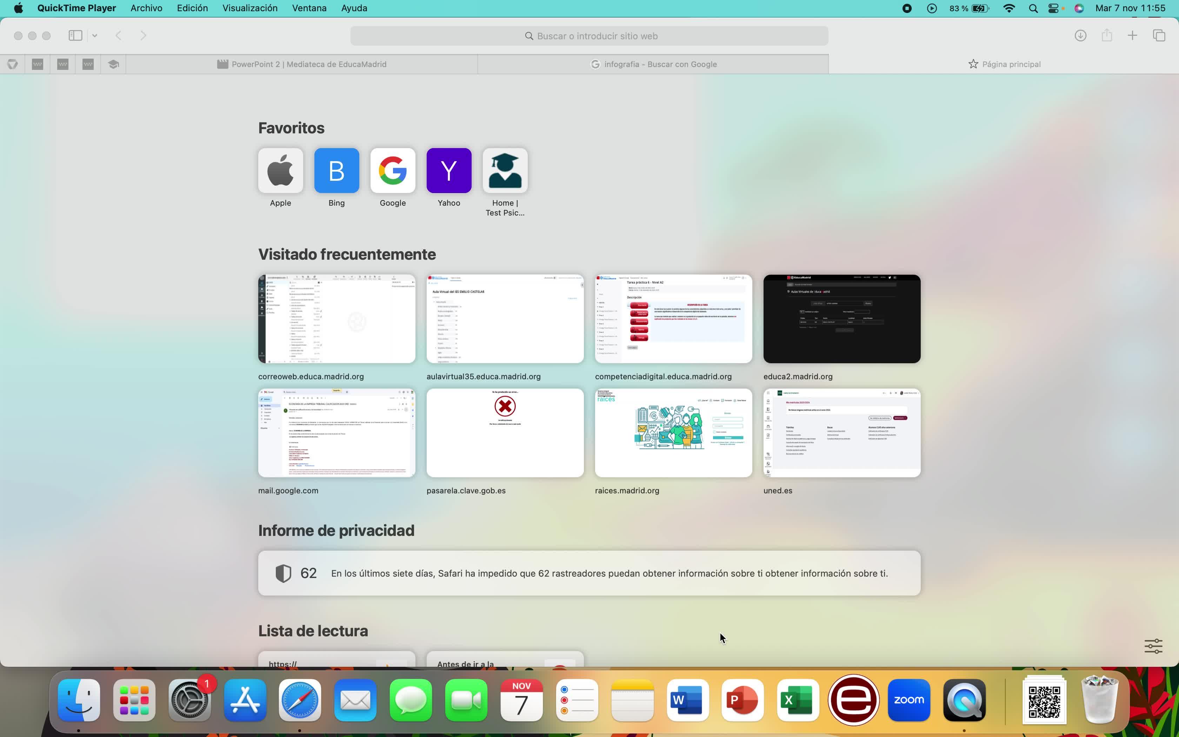This screenshot has width=1179, height=737.
Task: Open a new tab with the plus icon
Action: (1132, 35)
